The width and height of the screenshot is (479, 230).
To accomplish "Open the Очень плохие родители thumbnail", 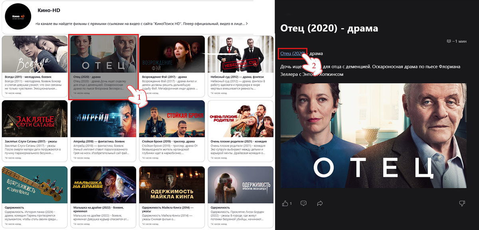I will coord(241,119).
